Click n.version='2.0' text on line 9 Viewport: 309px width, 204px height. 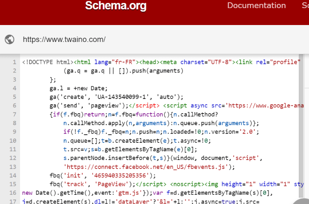click(230, 132)
